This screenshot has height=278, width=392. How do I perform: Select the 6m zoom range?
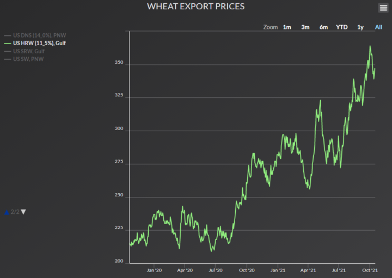coord(323,27)
